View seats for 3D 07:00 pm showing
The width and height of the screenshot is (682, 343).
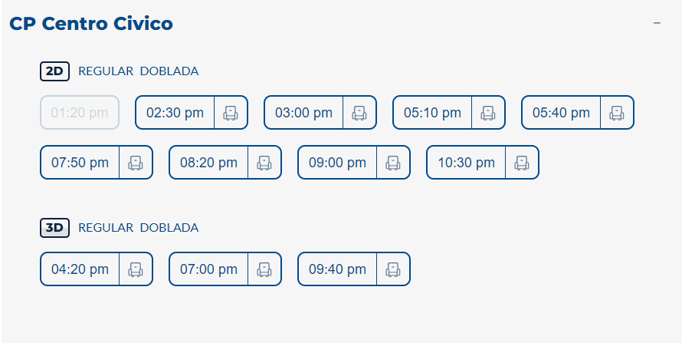coord(264,269)
